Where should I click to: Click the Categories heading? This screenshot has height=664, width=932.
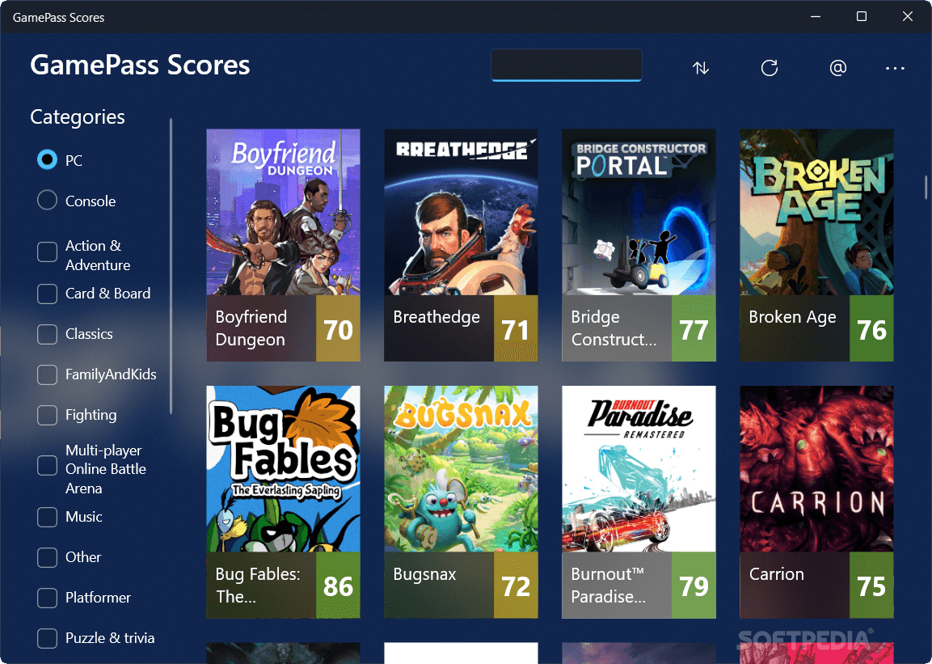point(78,117)
